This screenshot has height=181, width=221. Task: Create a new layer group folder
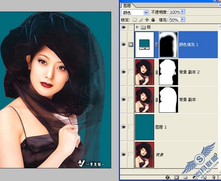tap(185, 177)
